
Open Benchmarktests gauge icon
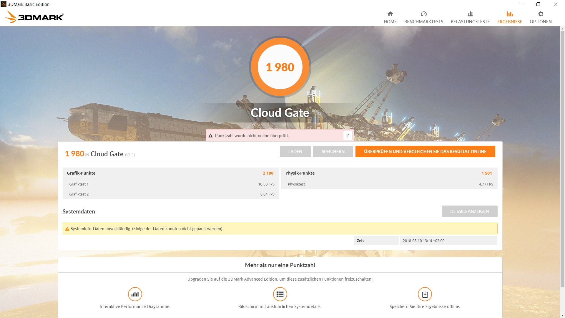[x=423, y=14]
